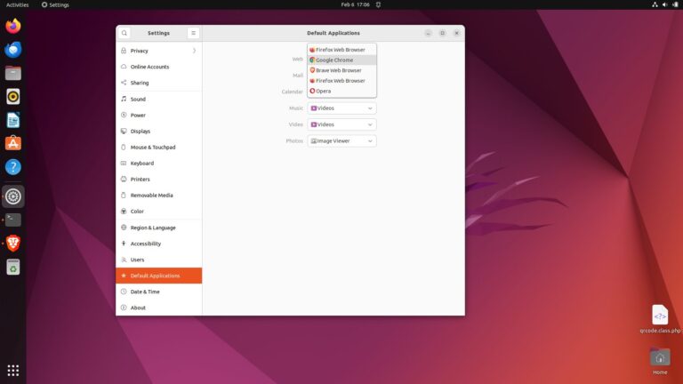Go to Mouse & Touchpad settings
This screenshot has height=384, width=683.
pos(159,148)
